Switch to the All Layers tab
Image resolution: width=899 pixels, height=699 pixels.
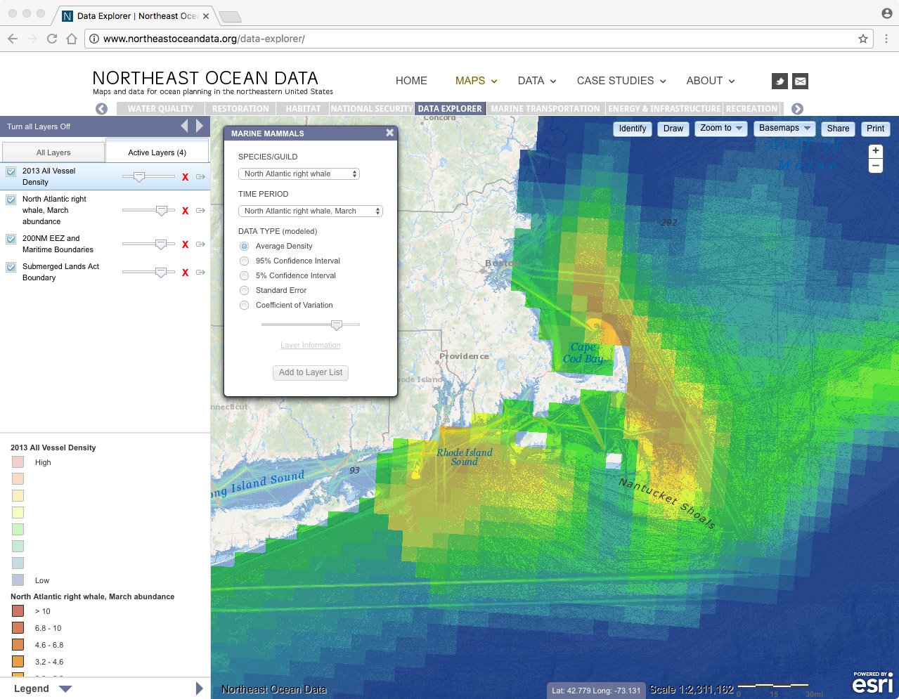53,152
